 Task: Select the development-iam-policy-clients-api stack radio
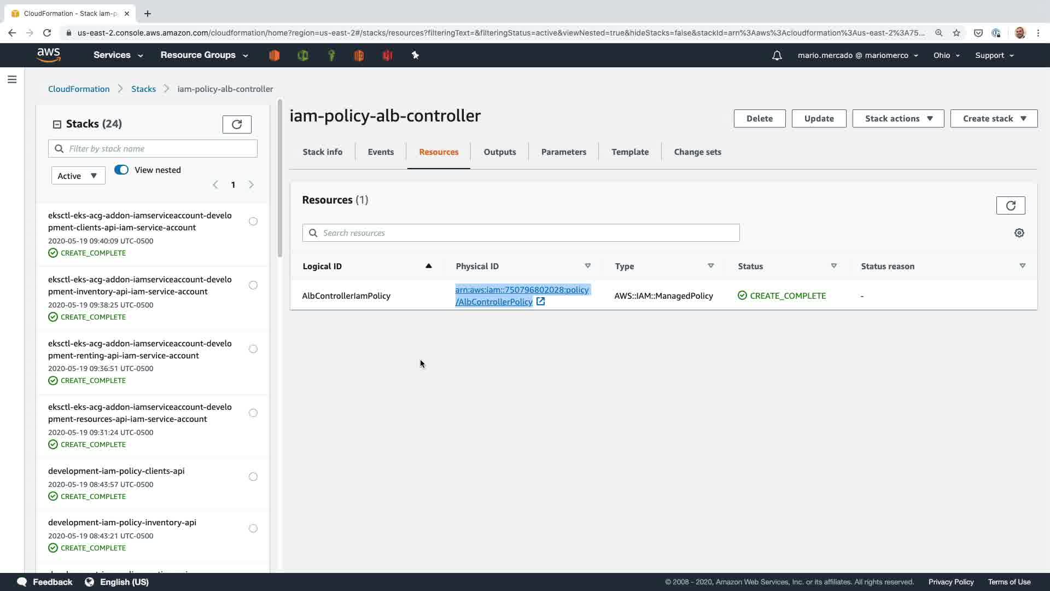click(x=253, y=477)
